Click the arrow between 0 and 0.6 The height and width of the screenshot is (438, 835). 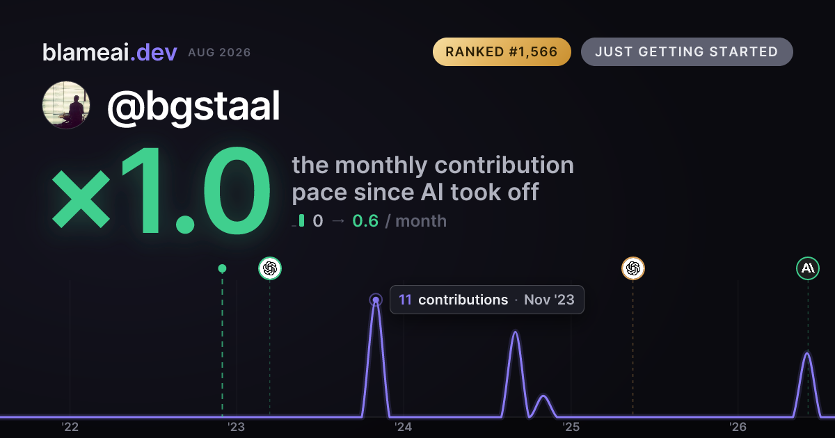click(x=337, y=222)
